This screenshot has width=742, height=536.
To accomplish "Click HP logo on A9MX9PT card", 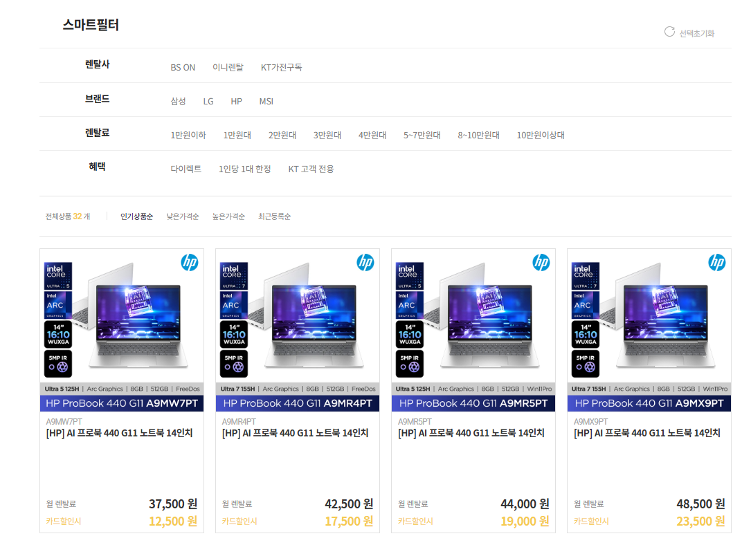I will tap(717, 262).
